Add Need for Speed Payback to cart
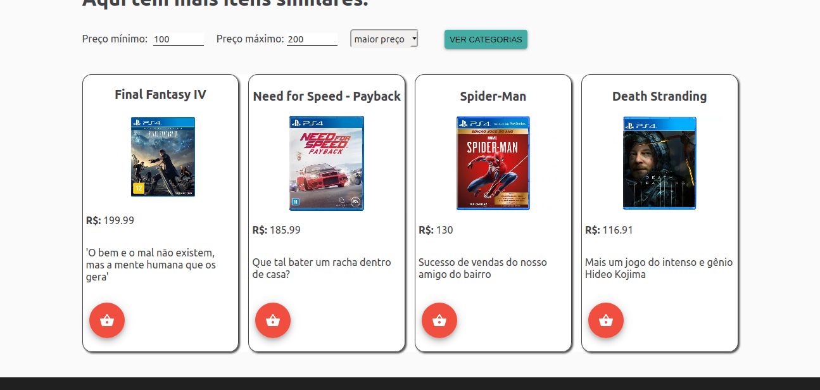The width and height of the screenshot is (820, 390). [273, 320]
